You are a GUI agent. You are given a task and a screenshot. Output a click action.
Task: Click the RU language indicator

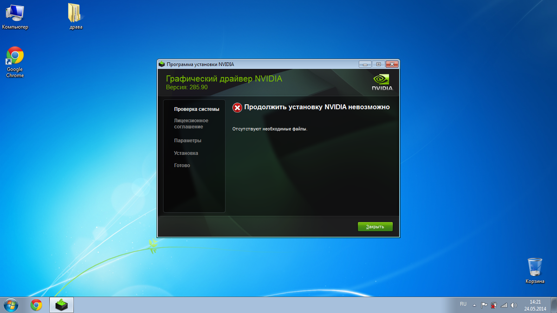(x=463, y=304)
